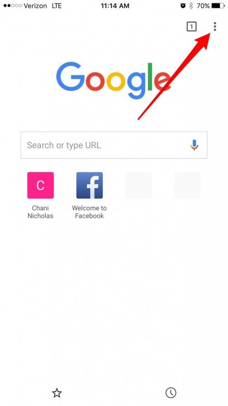Screen dimensions: 228x406
Task: Open the three-dot Chrome menu
Action: click(215, 26)
